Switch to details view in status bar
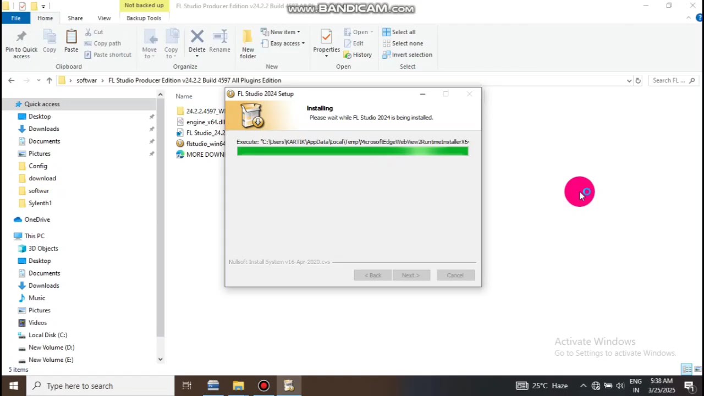The height and width of the screenshot is (396, 704). pyautogui.click(x=686, y=369)
